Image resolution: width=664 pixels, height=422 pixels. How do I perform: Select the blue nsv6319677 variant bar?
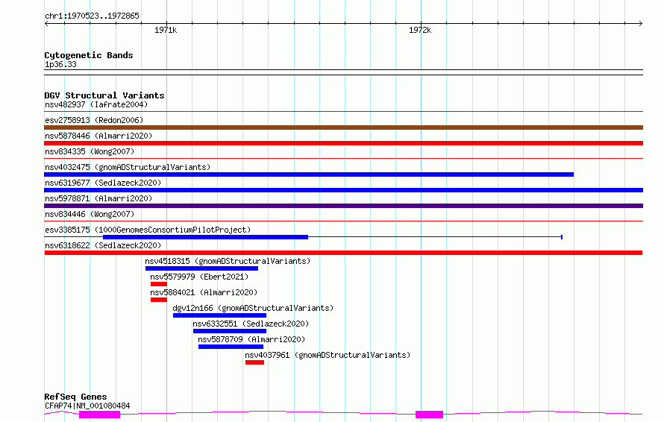click(343, 190)
